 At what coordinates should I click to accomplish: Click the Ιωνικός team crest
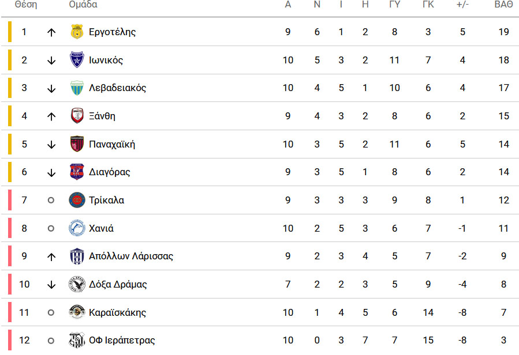77,60
